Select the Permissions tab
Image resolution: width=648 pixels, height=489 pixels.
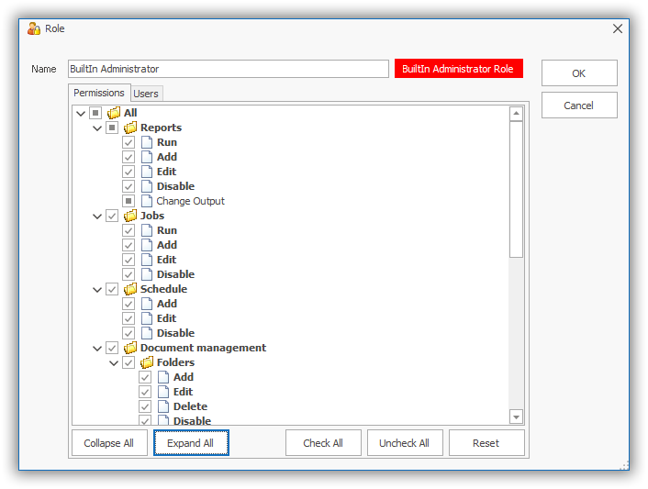[99, 93]
